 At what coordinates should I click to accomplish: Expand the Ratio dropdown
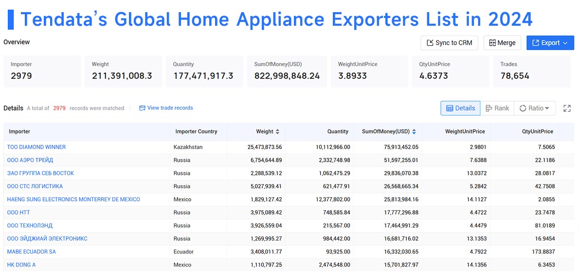tap(535, 108)
